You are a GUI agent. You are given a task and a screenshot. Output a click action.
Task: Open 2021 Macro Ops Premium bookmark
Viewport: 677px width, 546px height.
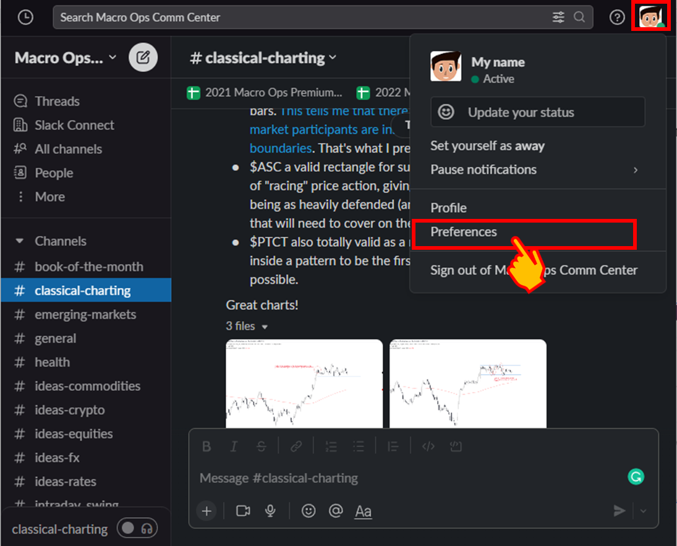click(x=264, y=92)
